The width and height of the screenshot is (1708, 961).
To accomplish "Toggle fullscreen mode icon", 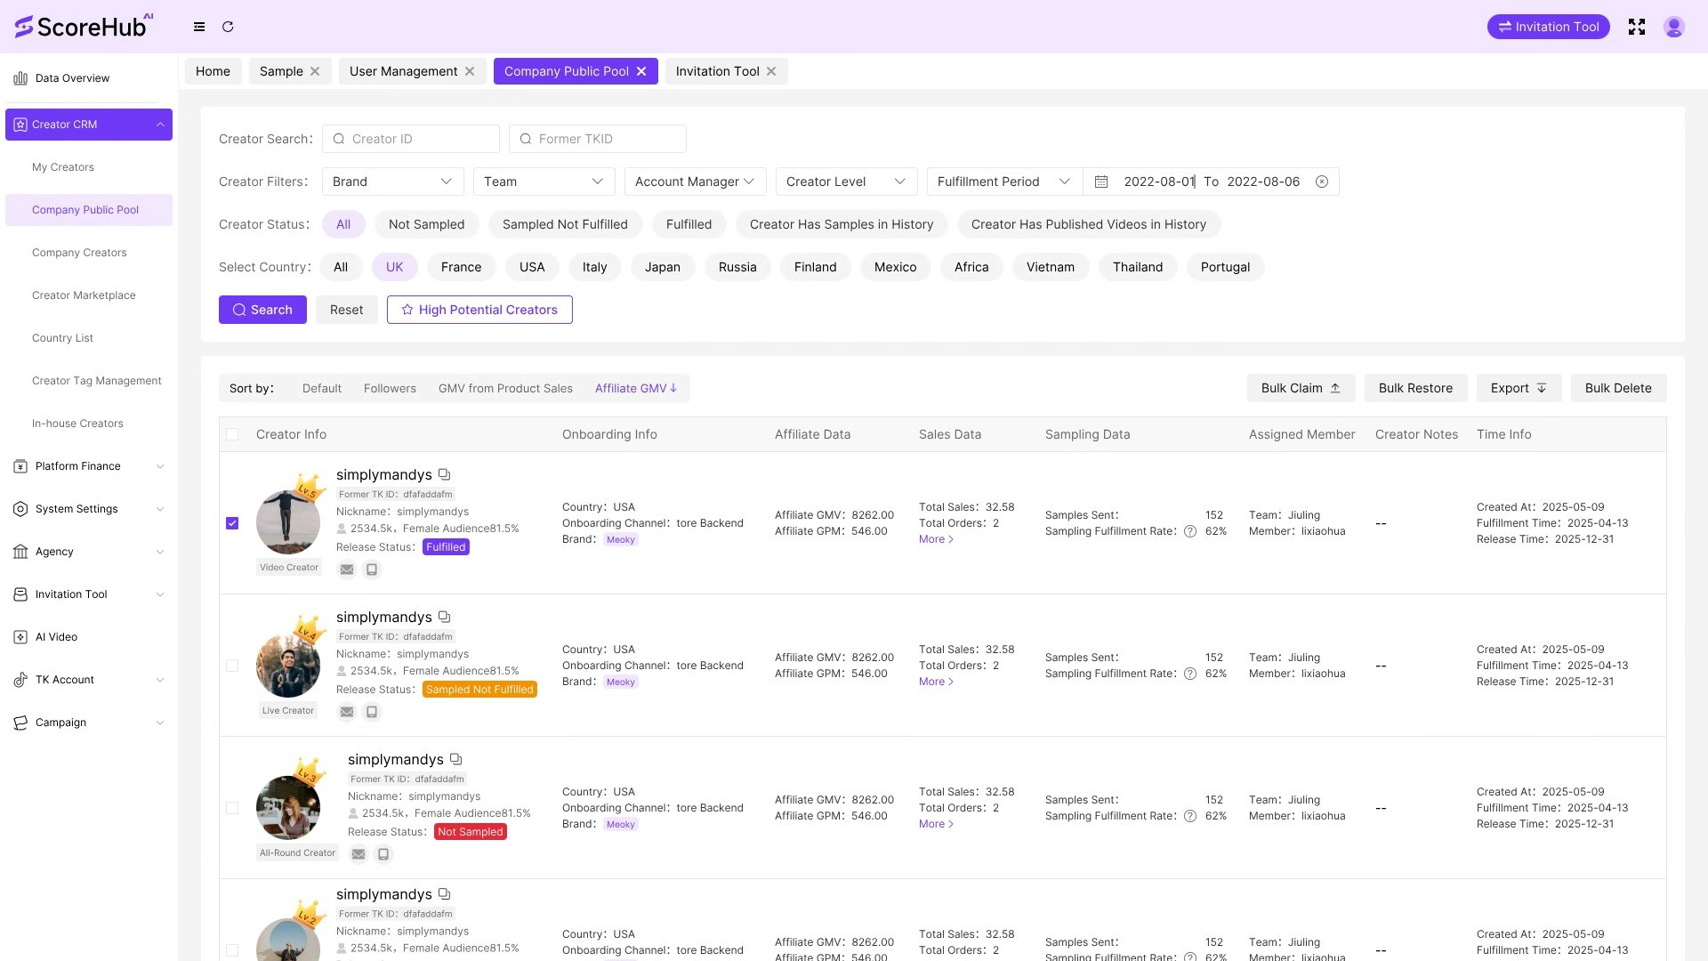I will click(x=1637, y=27).
